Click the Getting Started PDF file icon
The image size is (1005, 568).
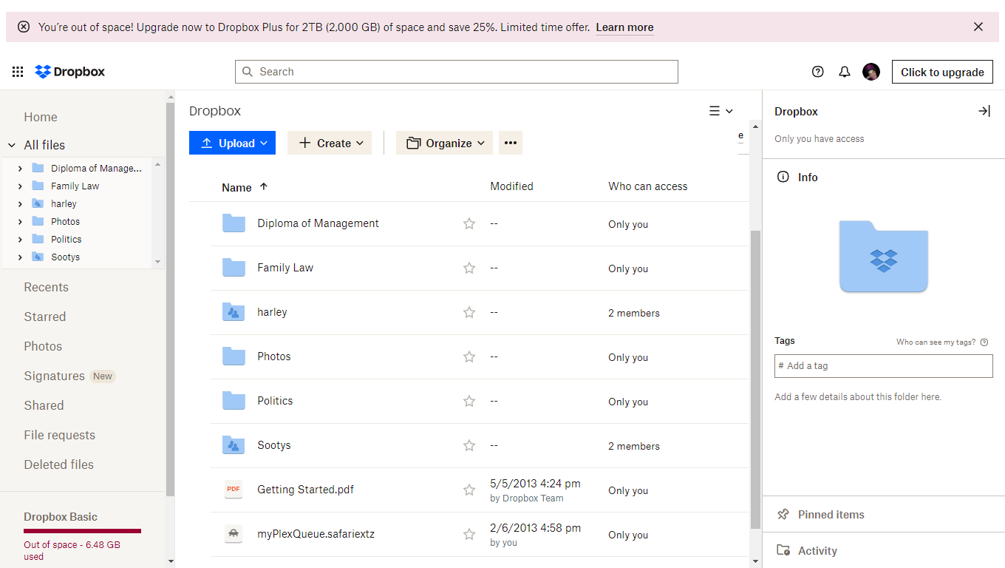click(234, 490)
